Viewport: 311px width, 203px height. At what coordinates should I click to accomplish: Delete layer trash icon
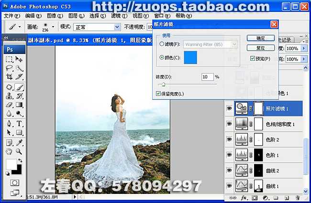298,198
